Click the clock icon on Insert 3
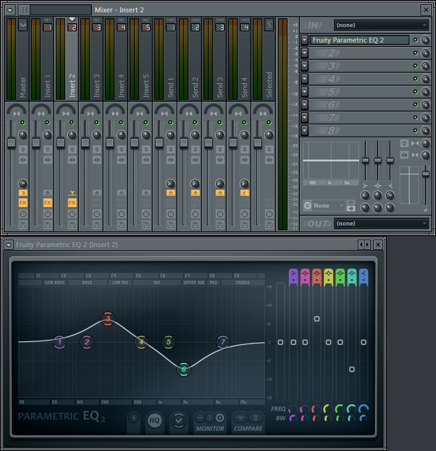Image resolution: width=436 pixels, height=451 pixels. (97, 214)
